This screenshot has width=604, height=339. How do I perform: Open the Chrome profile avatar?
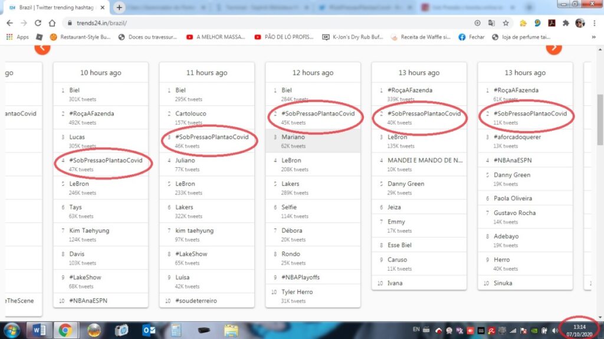coord(580,23)
